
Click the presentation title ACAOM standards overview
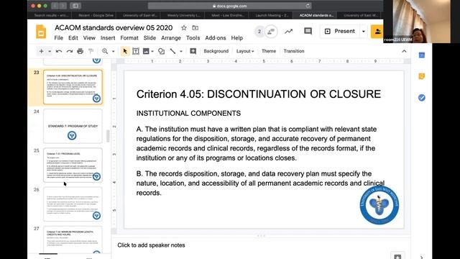[114, 28]
